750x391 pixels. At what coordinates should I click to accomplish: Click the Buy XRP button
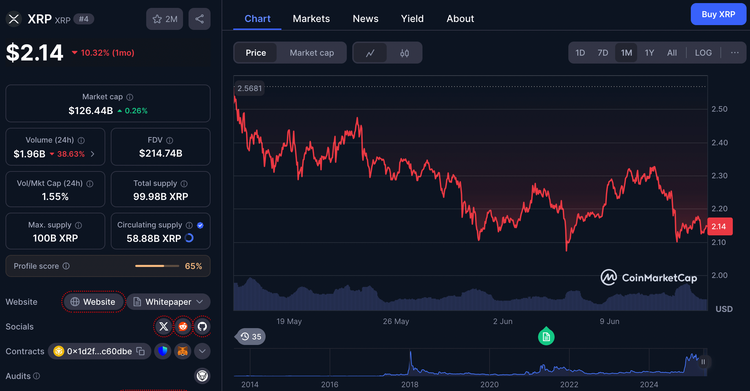click(718, 14)
